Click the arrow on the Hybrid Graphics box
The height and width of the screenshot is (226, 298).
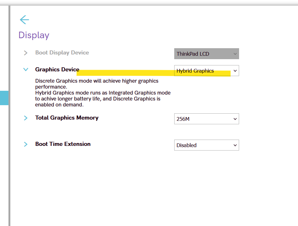[x=235, y=71]
